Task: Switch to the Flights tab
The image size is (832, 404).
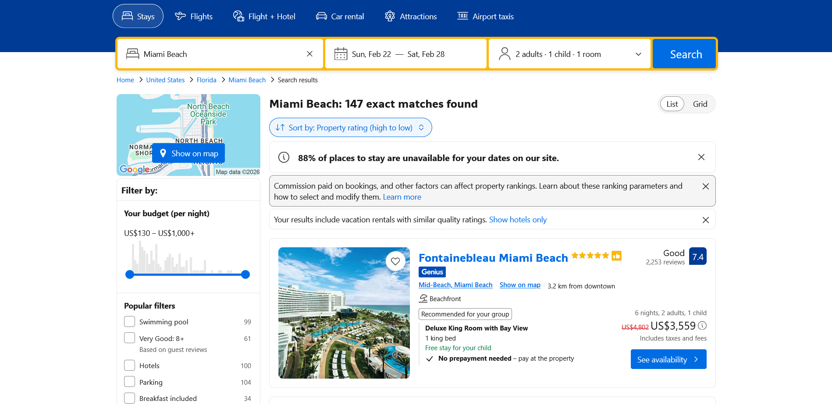Action: 194,16
